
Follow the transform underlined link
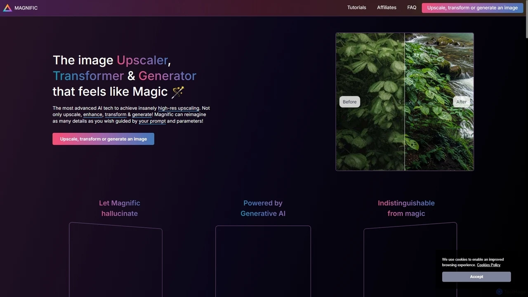[115, 115]
